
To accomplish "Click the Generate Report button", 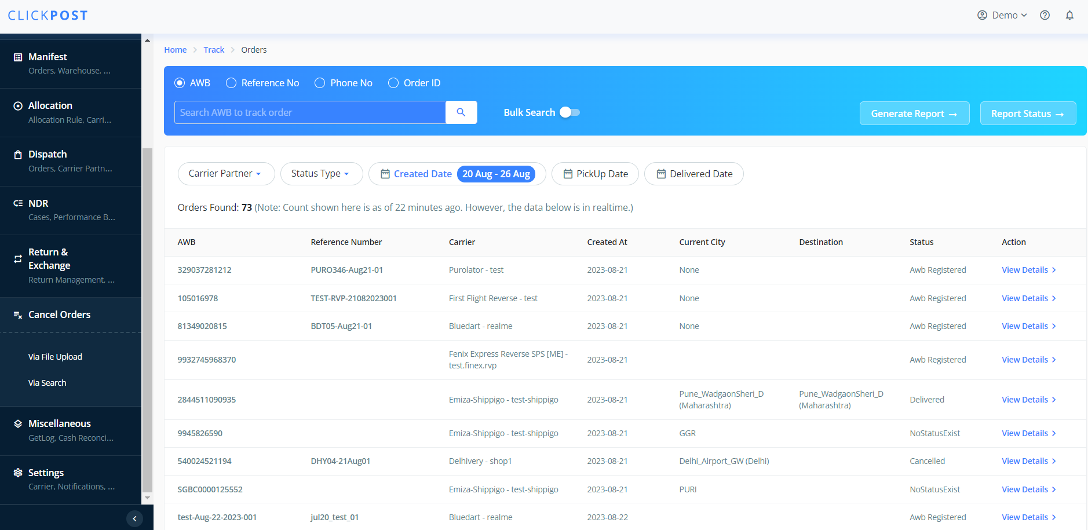I will [x=914, y=114].
